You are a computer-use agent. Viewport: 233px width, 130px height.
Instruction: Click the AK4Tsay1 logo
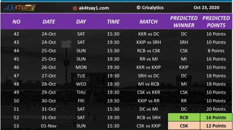coord(19,8)
